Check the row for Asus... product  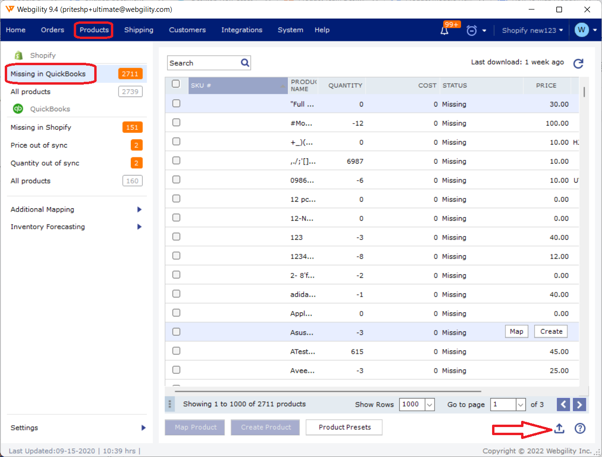[176, 331]
